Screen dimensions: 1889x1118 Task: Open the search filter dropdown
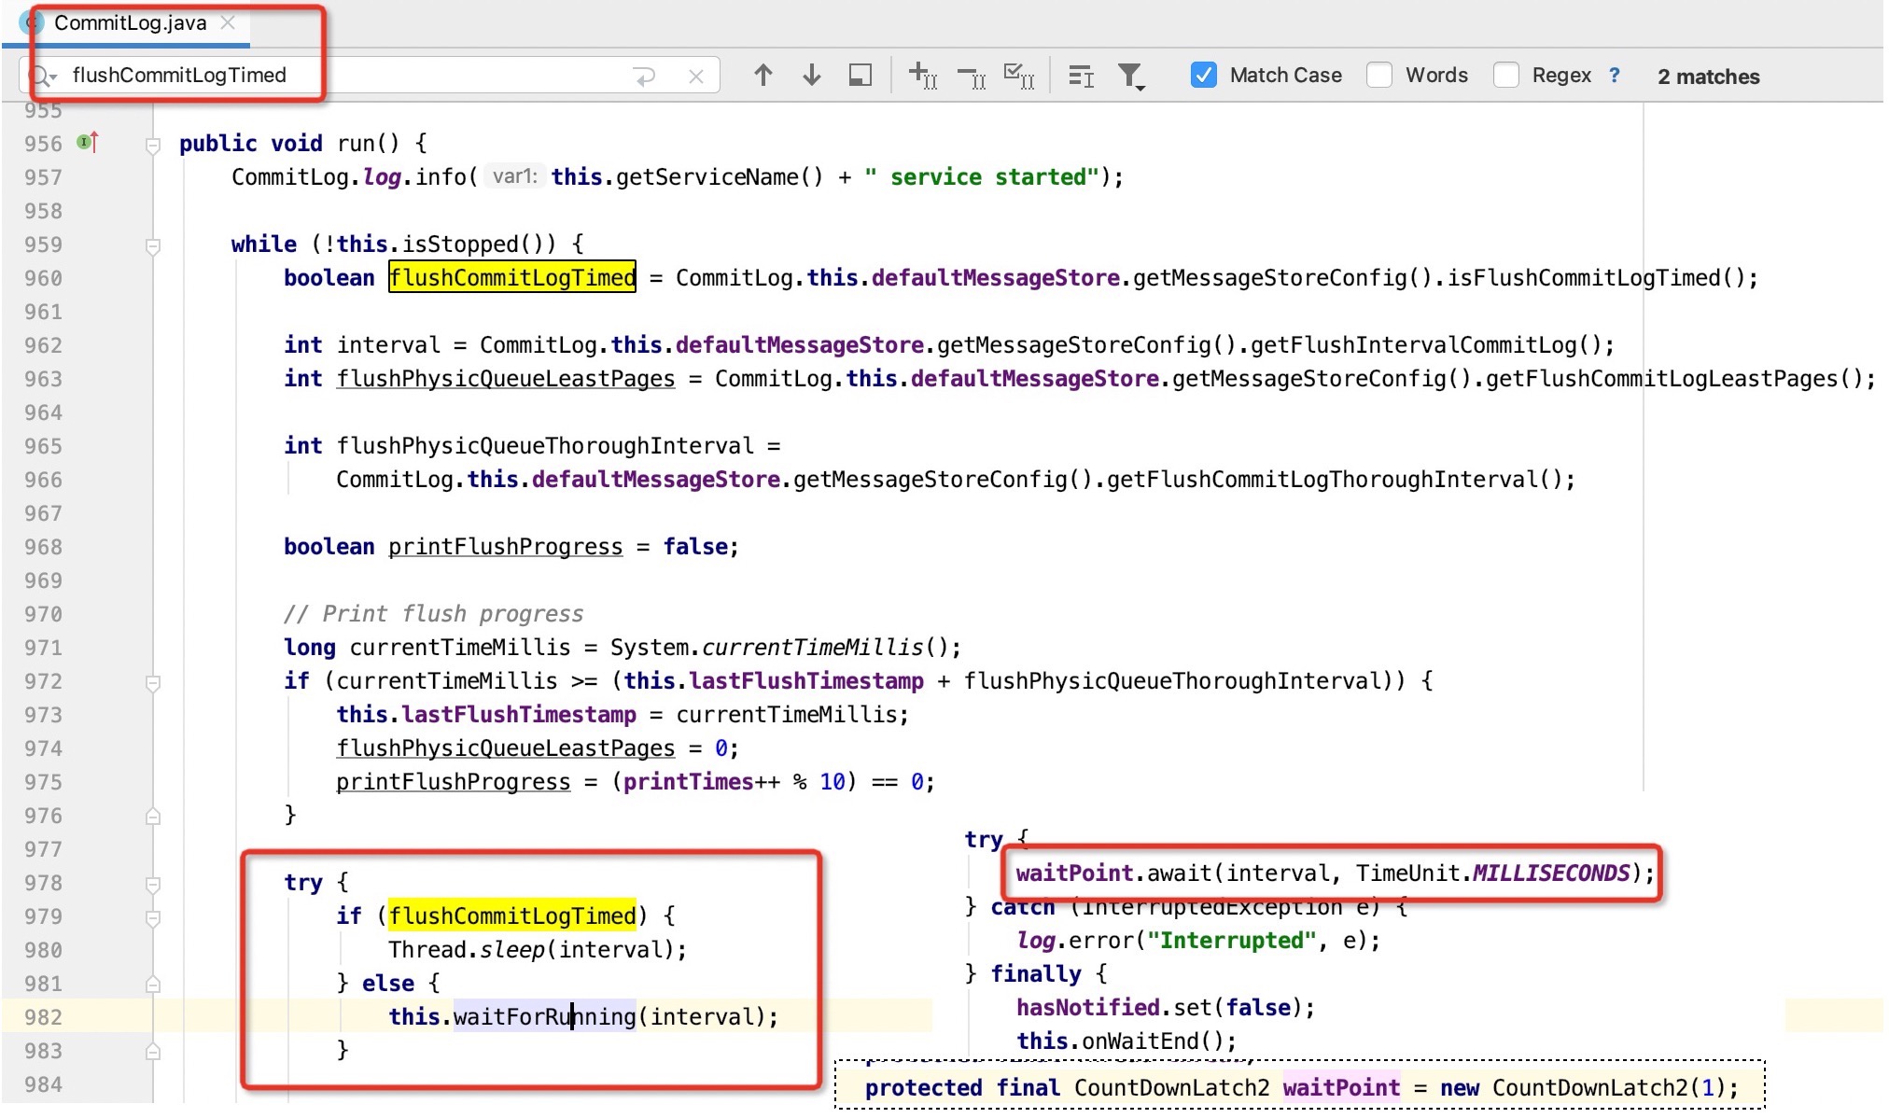click(1131, 76)
